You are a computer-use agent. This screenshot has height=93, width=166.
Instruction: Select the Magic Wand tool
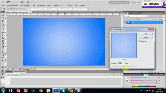point(3,24)
